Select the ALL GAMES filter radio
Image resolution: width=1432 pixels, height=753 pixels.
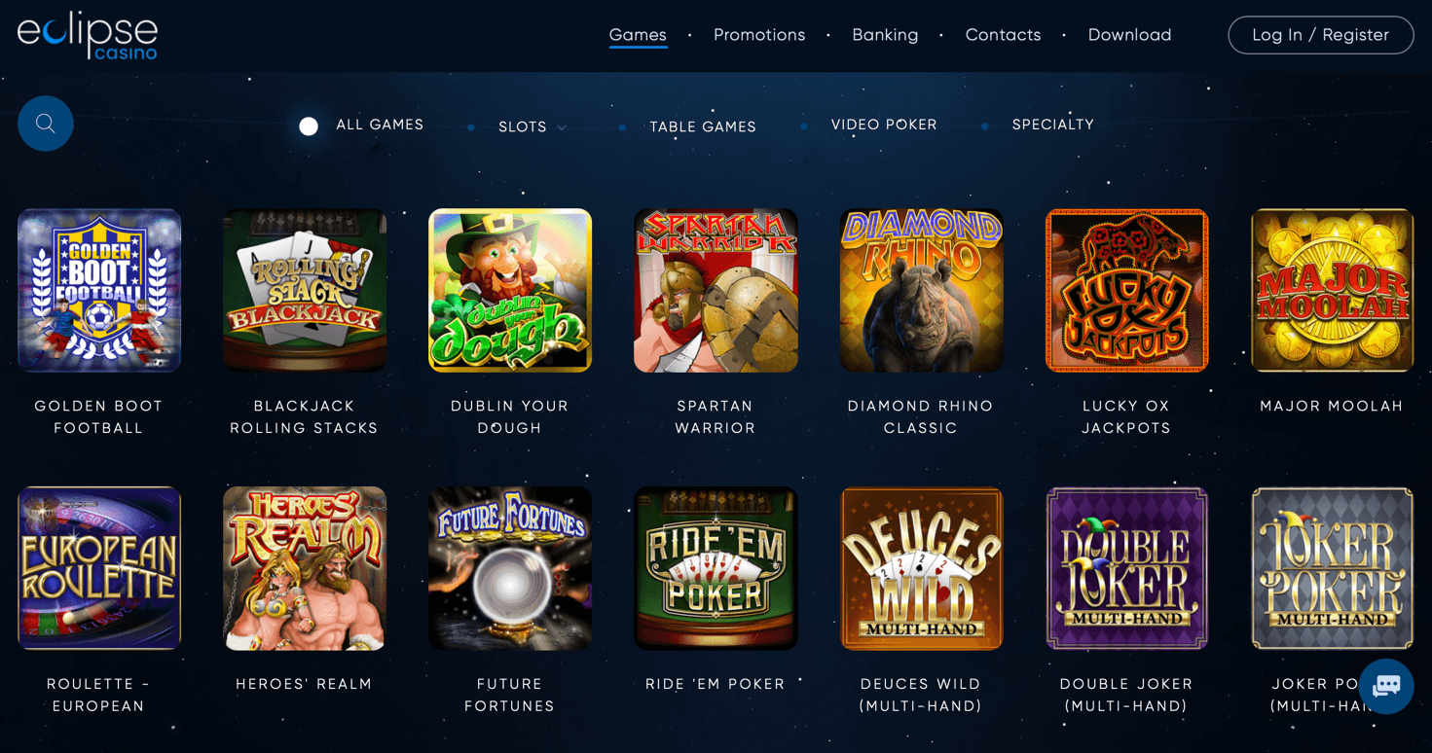click(309, 126)
